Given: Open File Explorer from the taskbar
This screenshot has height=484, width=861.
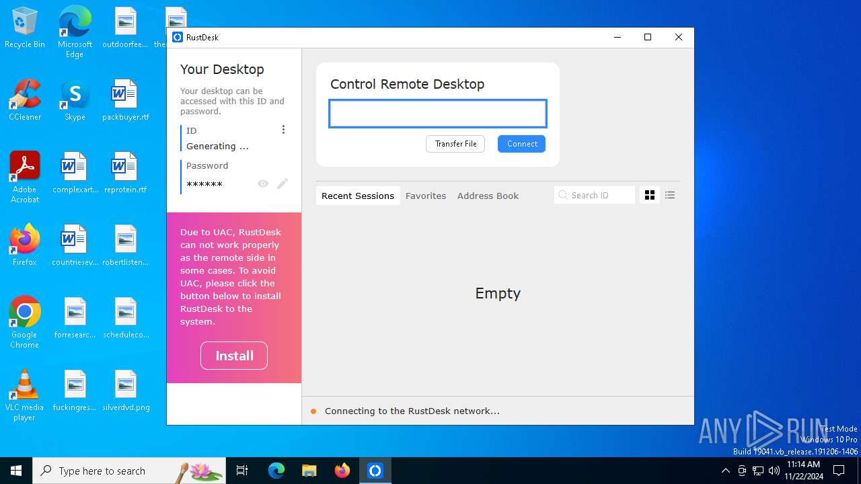Looking at the screenshot, I should [309, 471].
